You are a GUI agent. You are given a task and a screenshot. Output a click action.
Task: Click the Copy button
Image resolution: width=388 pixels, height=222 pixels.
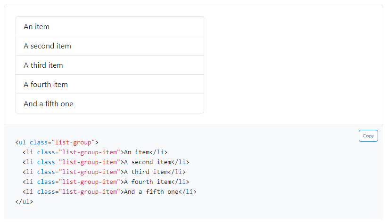coord(368,136)
